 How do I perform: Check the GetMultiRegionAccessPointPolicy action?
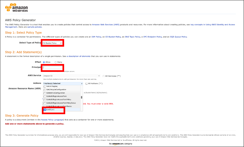[45, 100]
